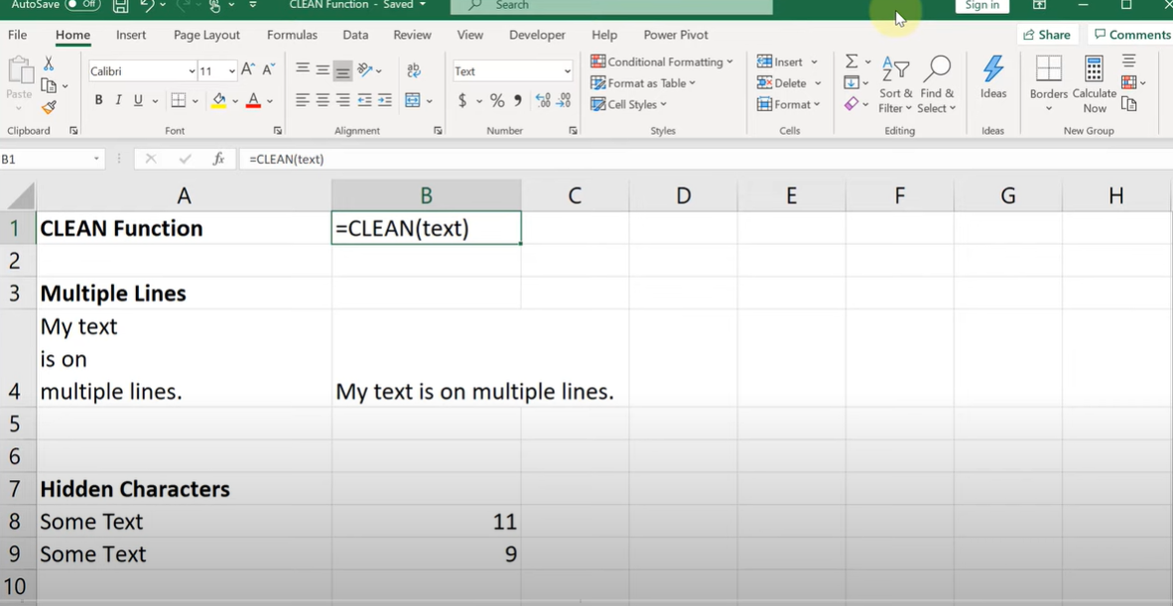Click the Decrease Indent icon
The width and height of the screenshot is (1173, 606).
tap(364, 100)
